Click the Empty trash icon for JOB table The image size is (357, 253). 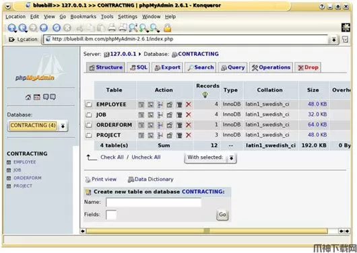(x=179, y=115)
